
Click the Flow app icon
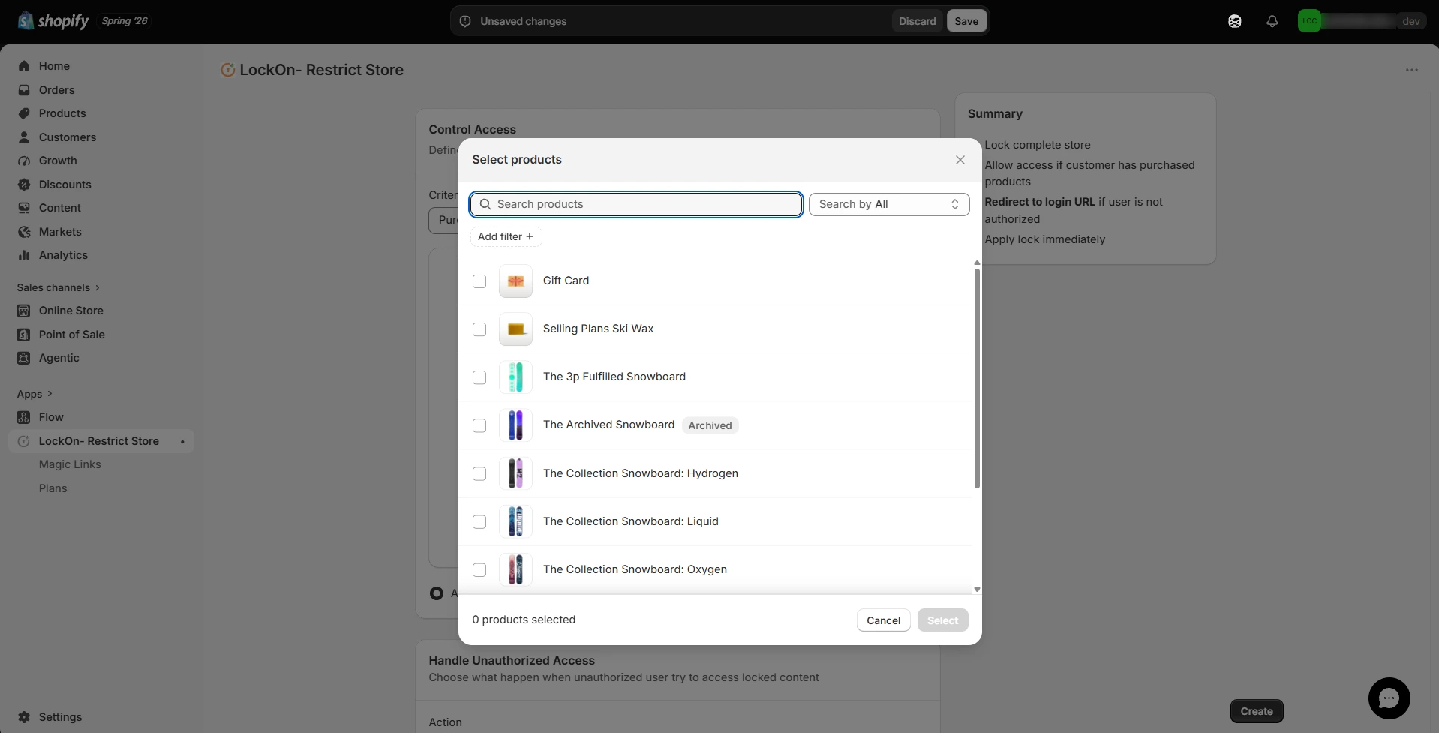tap(24, 417)
